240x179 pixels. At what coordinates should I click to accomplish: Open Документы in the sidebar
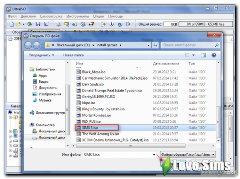click(x=45, y=88)
